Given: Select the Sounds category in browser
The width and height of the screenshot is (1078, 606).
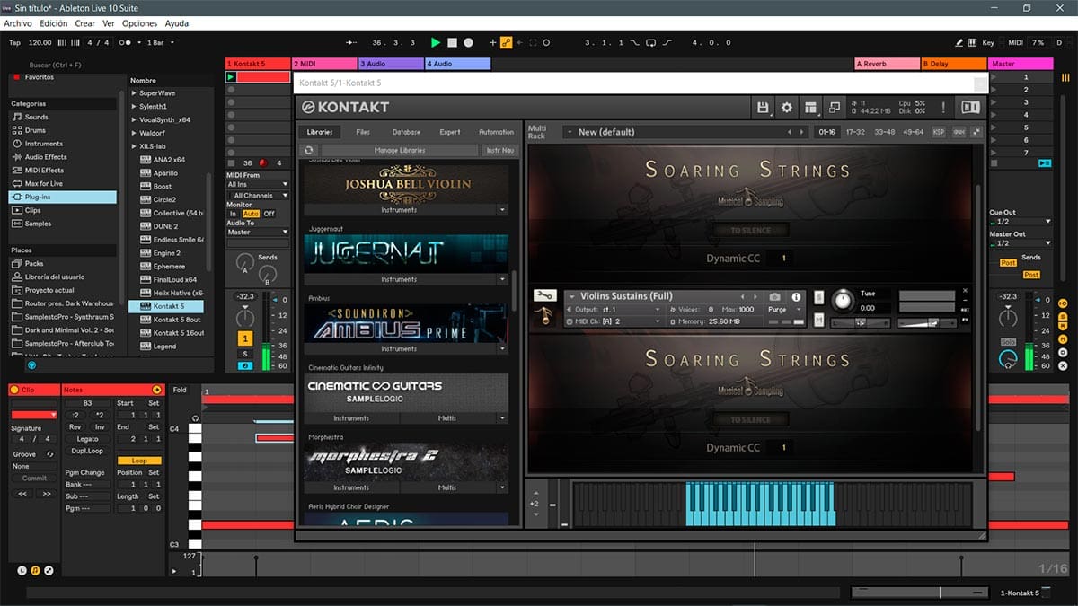Looking at the screenshot, I should click(64, 117).
